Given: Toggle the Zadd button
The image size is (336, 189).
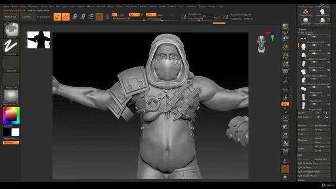Looking at the screenshot, I should [151, 15].
